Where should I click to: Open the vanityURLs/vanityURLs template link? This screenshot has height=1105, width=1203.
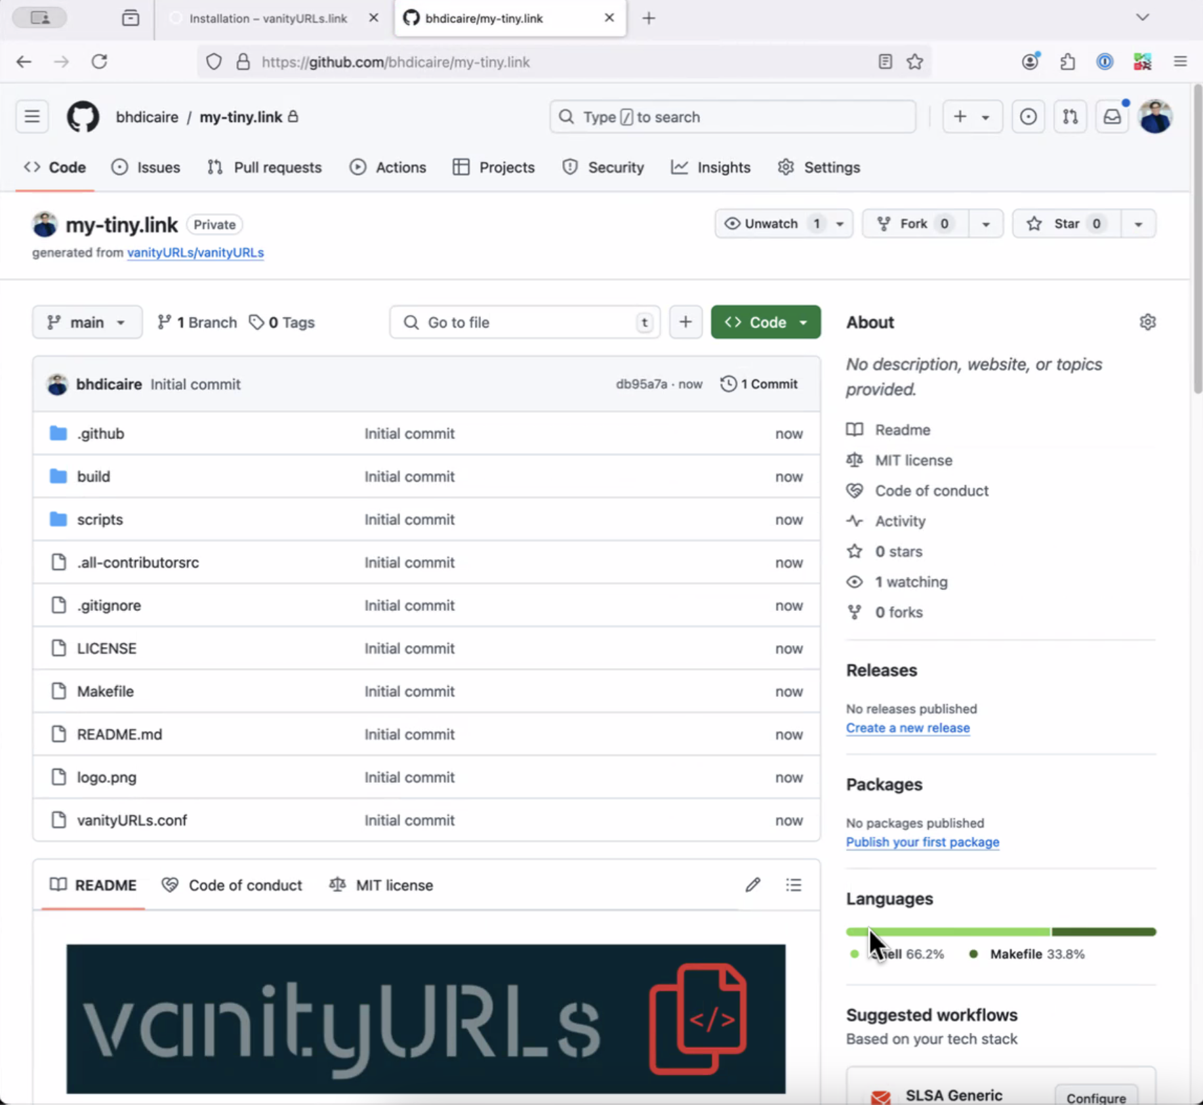point(195,253)
